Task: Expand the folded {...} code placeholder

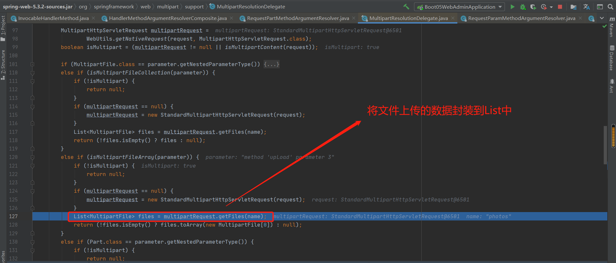Action: (x=271, y=64)
